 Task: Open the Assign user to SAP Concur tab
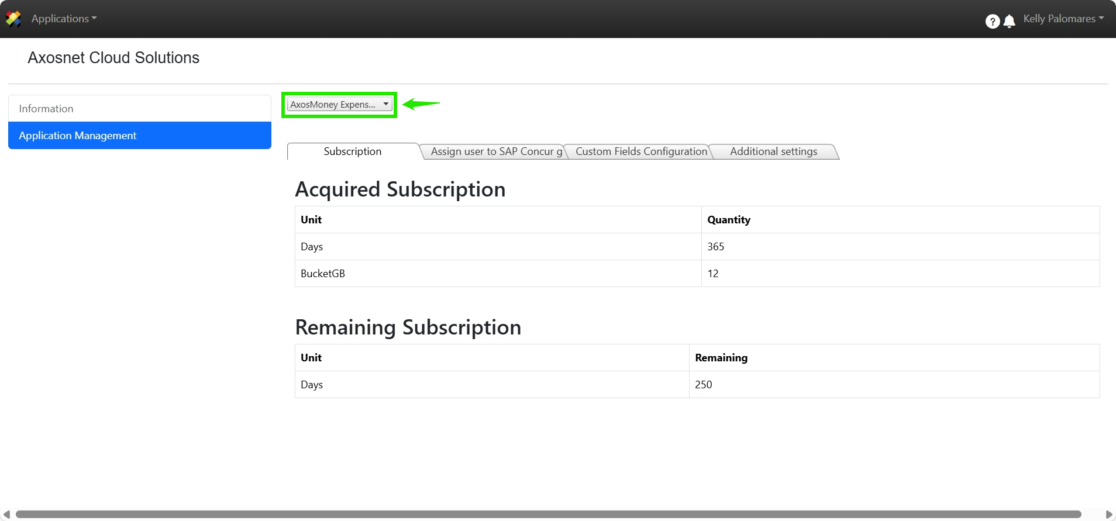(x=495, y=151)
